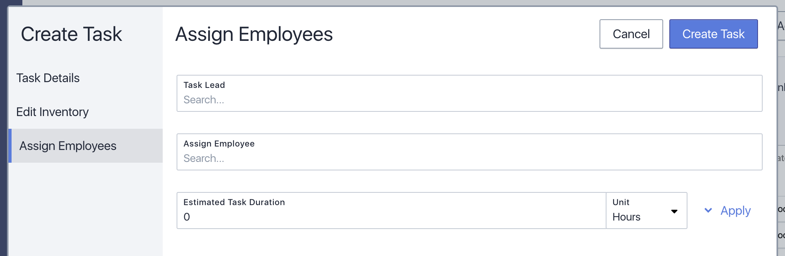785x256 pixels.
Task: Click the blue chevron icon beside Apply
Action: (708, 211)
